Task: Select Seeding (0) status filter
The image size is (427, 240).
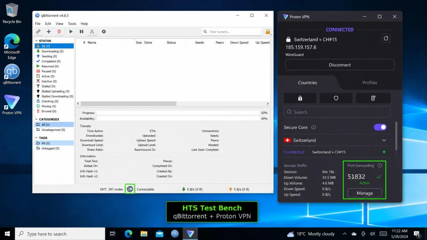Action: (54, 56)
